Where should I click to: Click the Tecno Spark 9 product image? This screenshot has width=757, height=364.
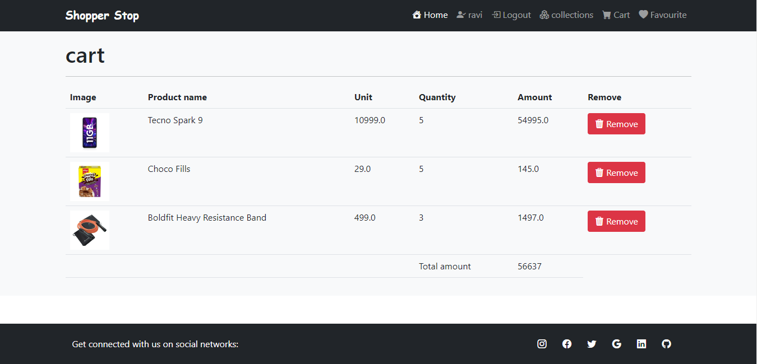tap(90, 133)
